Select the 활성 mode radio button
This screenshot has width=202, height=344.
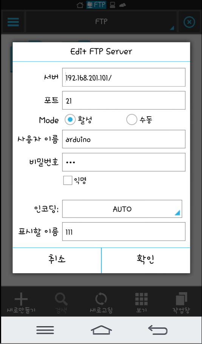tap(70, 120)
